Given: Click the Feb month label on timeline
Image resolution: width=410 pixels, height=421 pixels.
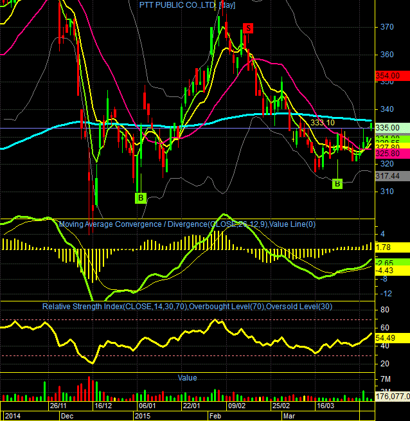Looking at the screenshot, I should [x=215, y=416].
